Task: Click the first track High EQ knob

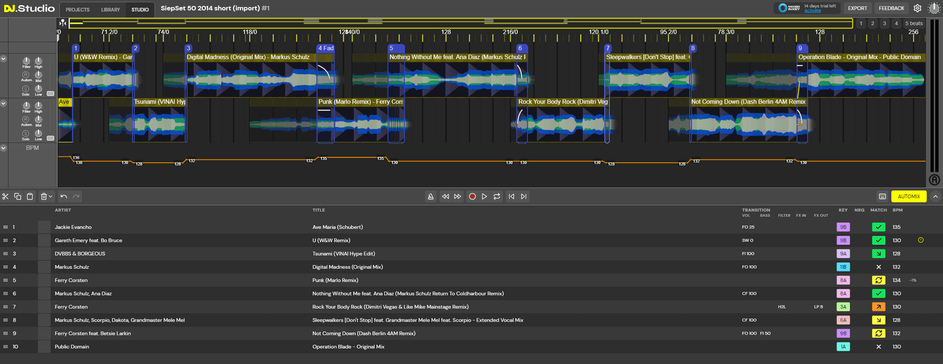Action: pyautogui.click(x=39, y=61)
